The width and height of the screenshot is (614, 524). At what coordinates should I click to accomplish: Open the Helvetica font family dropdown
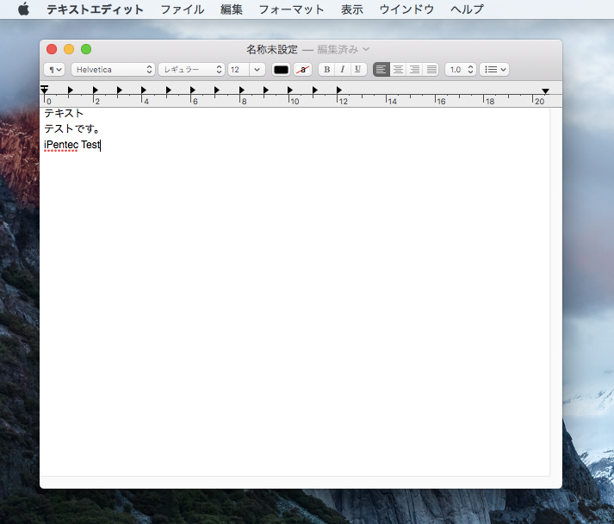coord(113,69)
